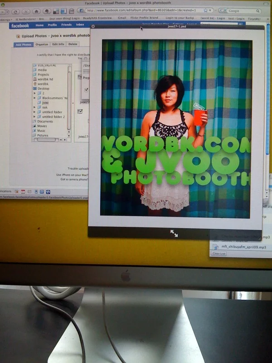This screenshot has height=363, width=272.
Task: Open the ReadyNAS Frontview bookmark
Action: pyautogui.click(x=97, y=18)
